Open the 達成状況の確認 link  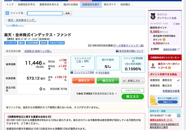tap(170, 49)
